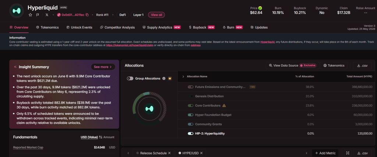Click the pink chain icon before the address
Screen dimensions: 377x157
pos(59,15)
